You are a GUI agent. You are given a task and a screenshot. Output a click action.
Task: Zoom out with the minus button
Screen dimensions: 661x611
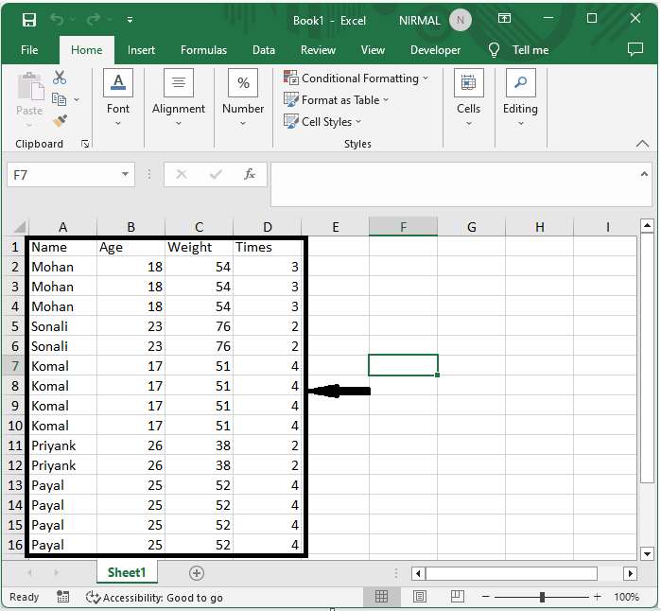[x=486, y=597]
